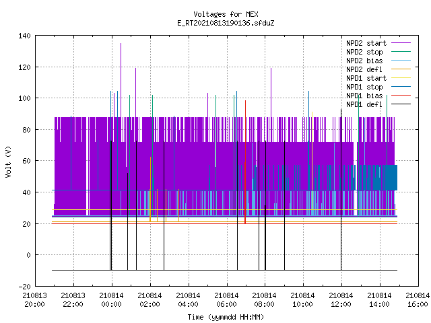Click the green NPD2 stop legend line

pos(401,52)
